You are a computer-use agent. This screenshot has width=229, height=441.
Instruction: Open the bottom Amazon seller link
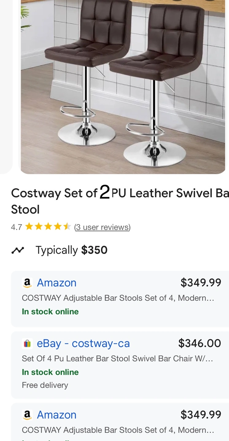point(57,415)
